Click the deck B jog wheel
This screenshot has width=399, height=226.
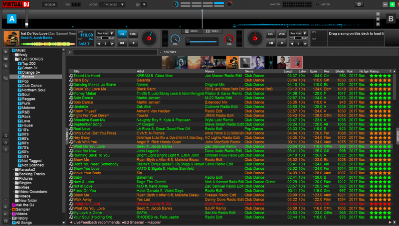pos(255,38)
